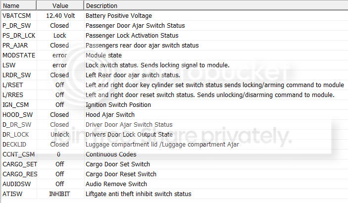Screen dimensions: 348x203
Task: Select the CARGO_SET Cargo Door Set row
Action: 174,164
